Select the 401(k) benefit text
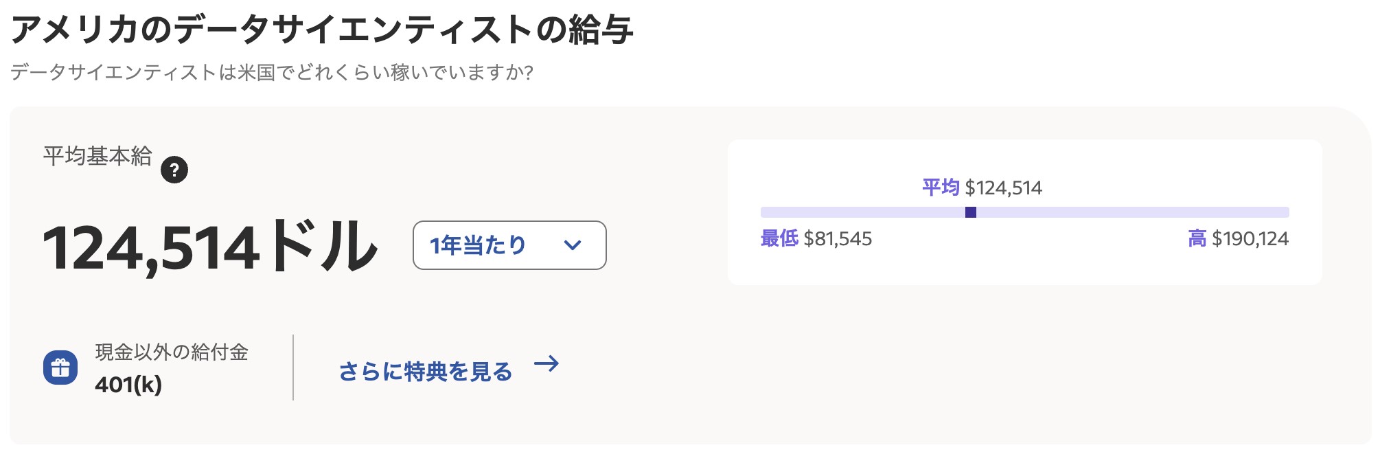1380x452 pixels. [x=128, y=385]
